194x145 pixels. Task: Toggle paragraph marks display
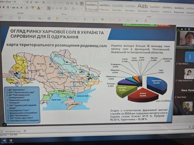pyautogui.click(x=82, y=4)
